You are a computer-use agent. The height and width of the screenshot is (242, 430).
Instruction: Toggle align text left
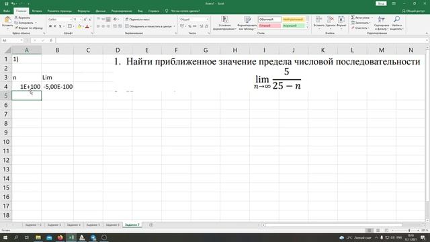point(99,26)
